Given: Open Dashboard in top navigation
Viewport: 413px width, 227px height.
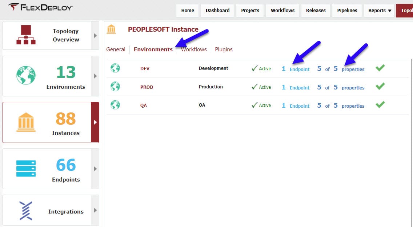Looking at the screenshot, I should pyautogui.click(x=217, y=11).
